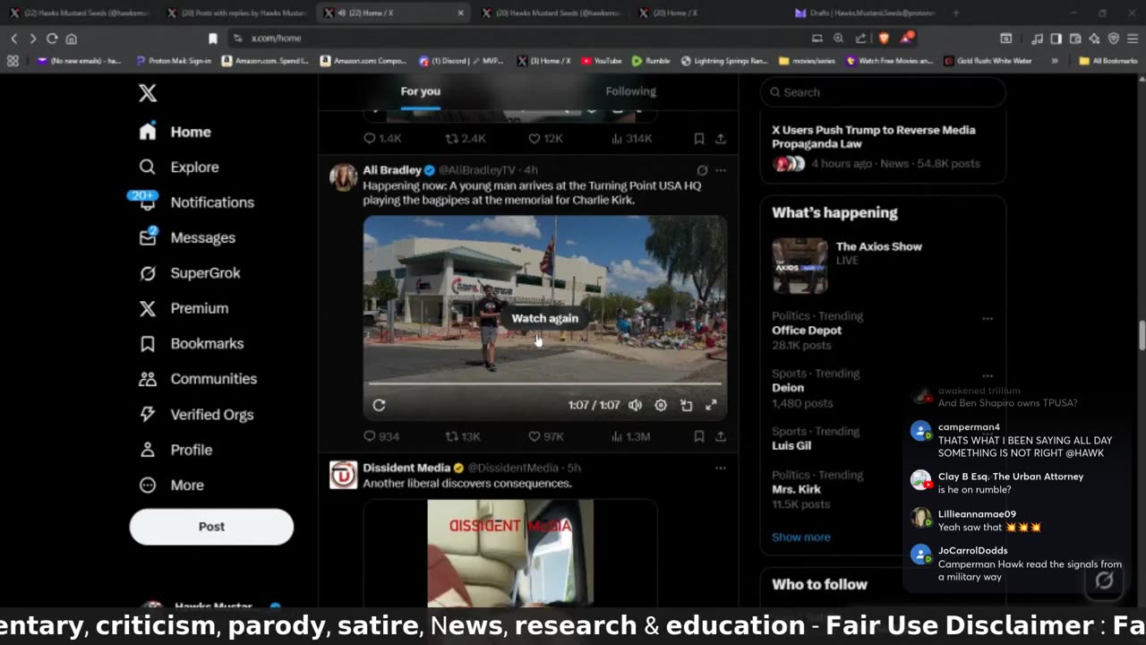Open the Dissident Media video thumbnail

510,553
